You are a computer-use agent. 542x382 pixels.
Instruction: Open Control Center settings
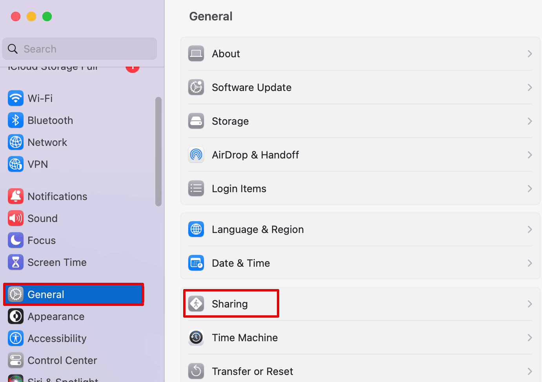[x=62, y=360]
